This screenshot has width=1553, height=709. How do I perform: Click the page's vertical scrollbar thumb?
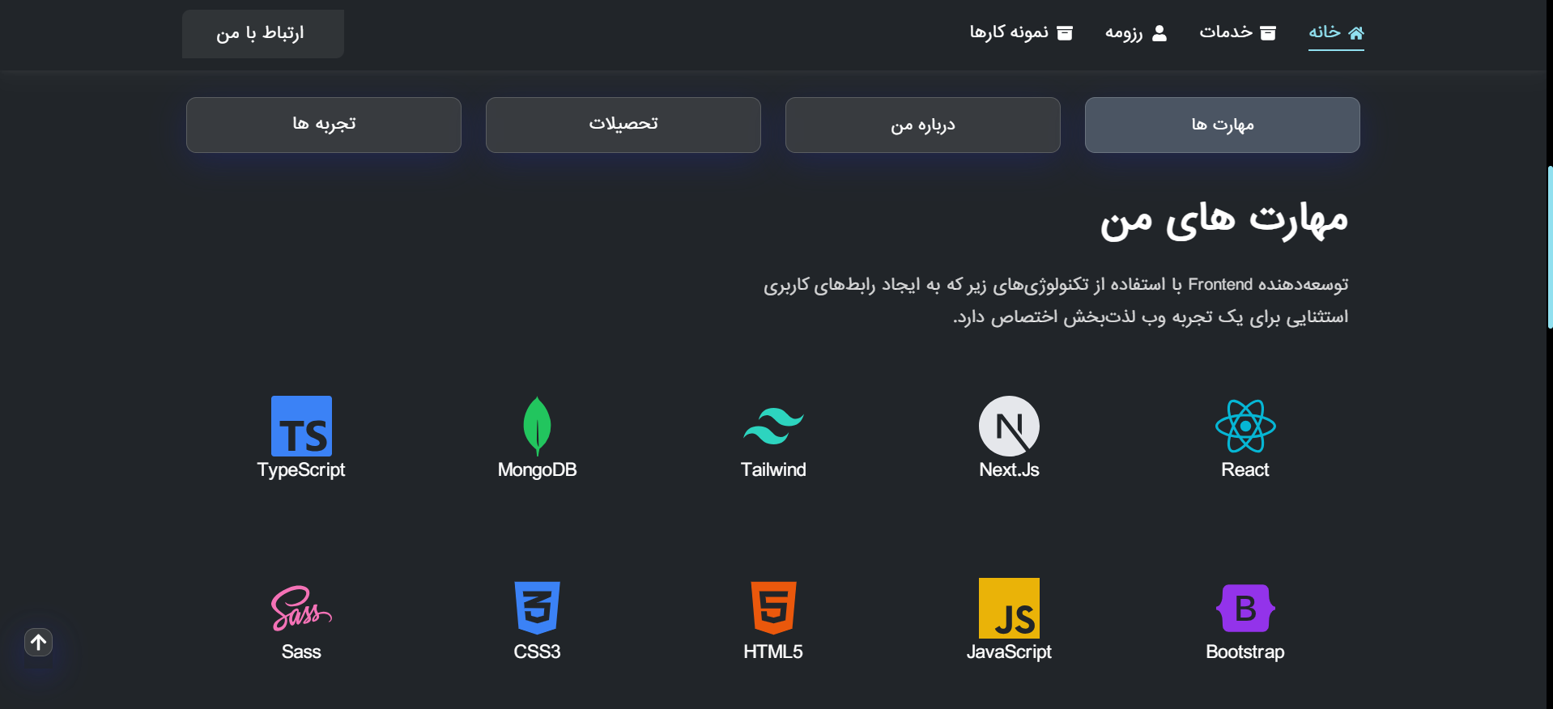click(1550, 247)
